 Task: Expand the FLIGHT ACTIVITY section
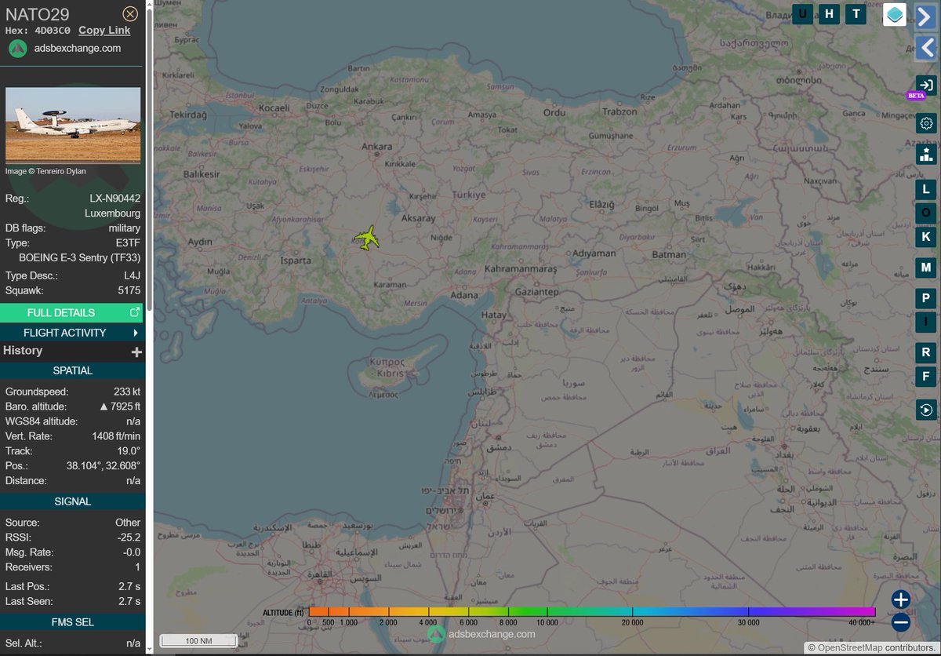[72, 333]
